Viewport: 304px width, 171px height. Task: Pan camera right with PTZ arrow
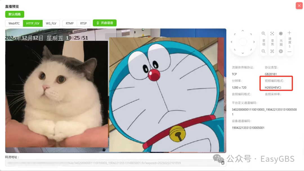click(254, 42)
